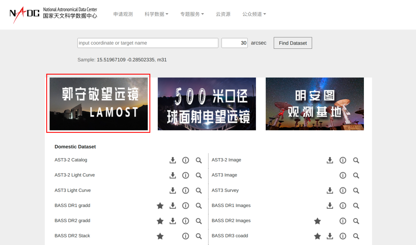Image resolution: width=416 pixels, height=245 pixels.
Task: Open info for AST3-2 Catalog
Action: point(186,160)
